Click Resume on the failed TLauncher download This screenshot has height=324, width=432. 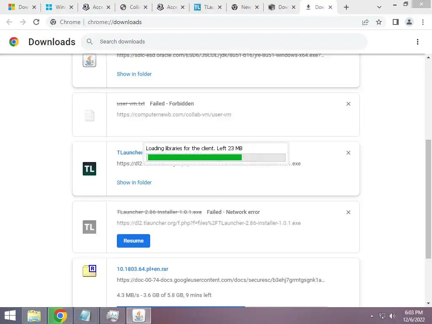(133, 241)
